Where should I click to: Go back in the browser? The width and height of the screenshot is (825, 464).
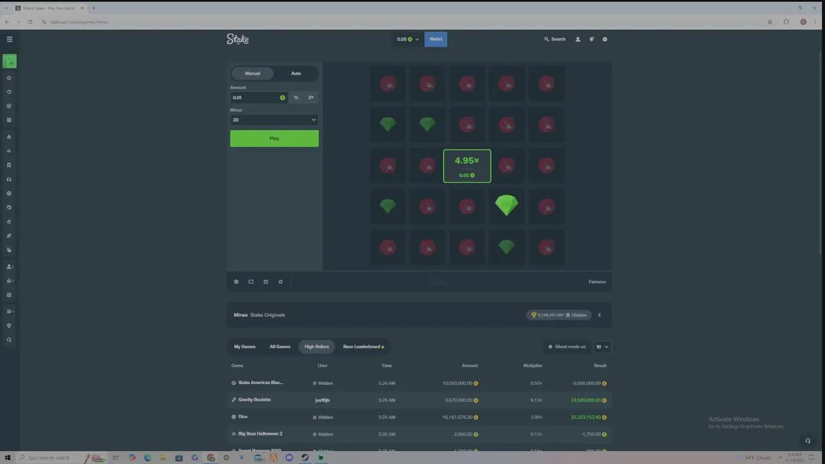tap(7, 22)
